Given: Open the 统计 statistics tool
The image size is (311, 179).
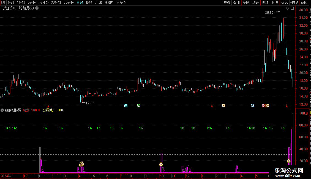Looking at the screenshot, I should tap(255, 2).
